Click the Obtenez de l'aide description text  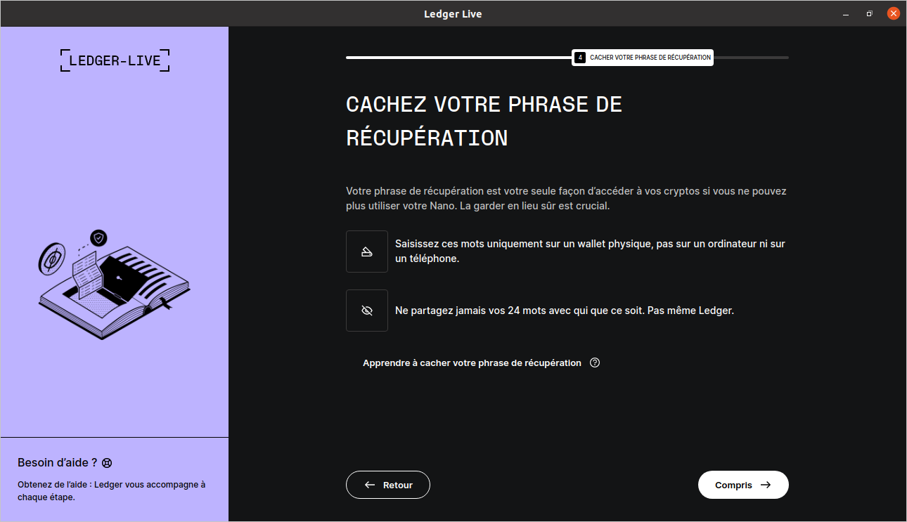pos(112,491)
